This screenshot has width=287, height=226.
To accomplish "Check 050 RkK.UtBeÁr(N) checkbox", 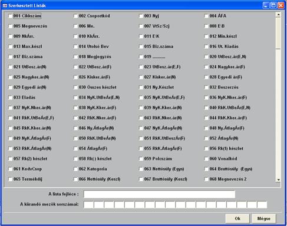I will (x=75, y=138).
